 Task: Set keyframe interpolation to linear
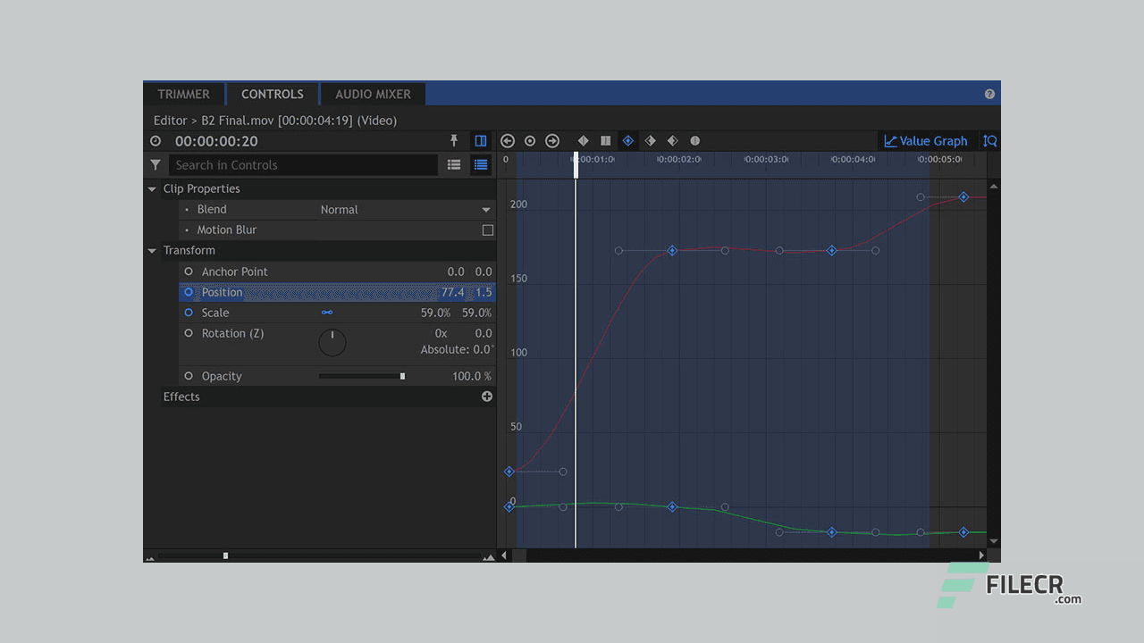583,140
